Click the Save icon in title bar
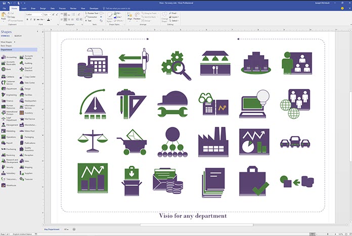352x236 pixels. tap(4, 3)
